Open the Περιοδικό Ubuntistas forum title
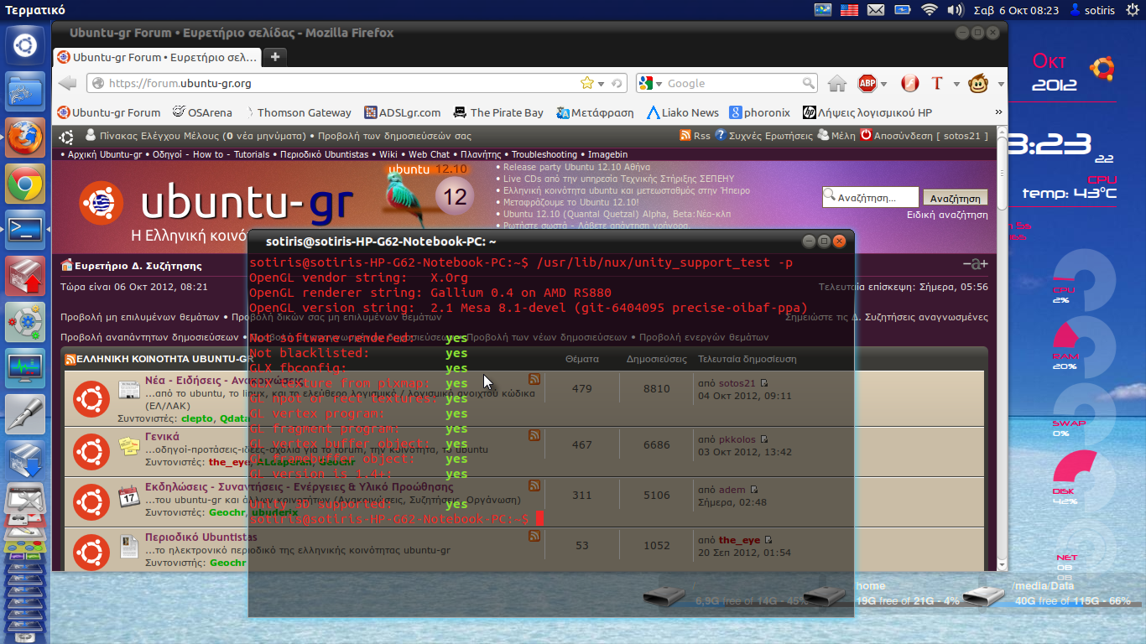The height and width of the screenshot is (644, 1146). [x=201, y=537]
